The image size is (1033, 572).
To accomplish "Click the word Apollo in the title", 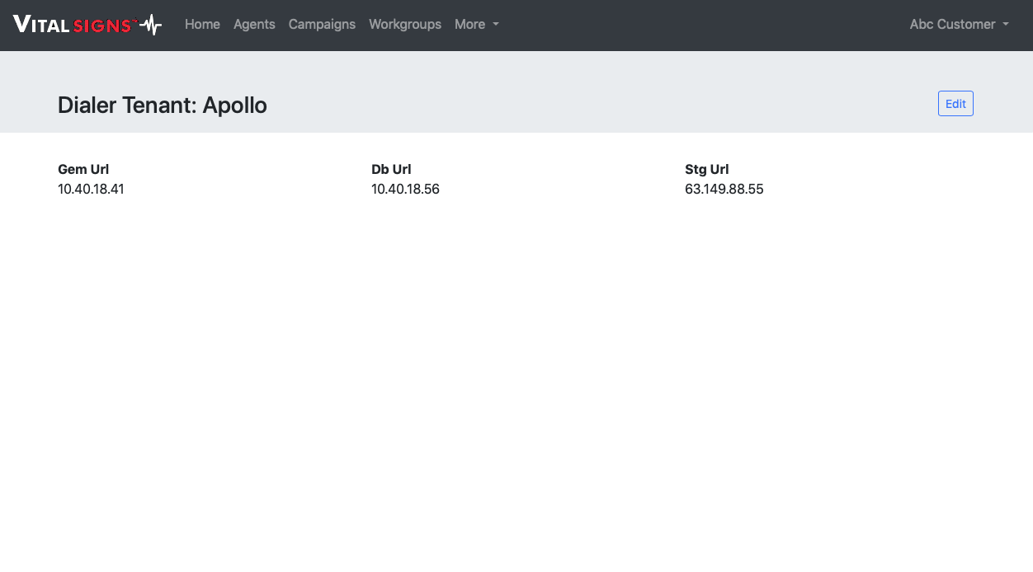I will [234, 105].
